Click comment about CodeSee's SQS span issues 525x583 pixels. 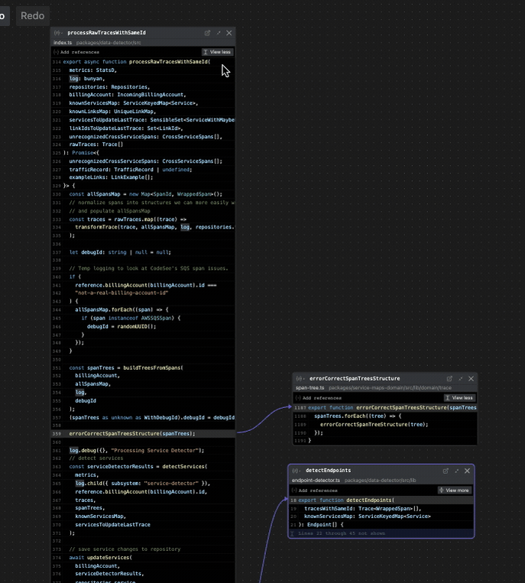(148, 268)
